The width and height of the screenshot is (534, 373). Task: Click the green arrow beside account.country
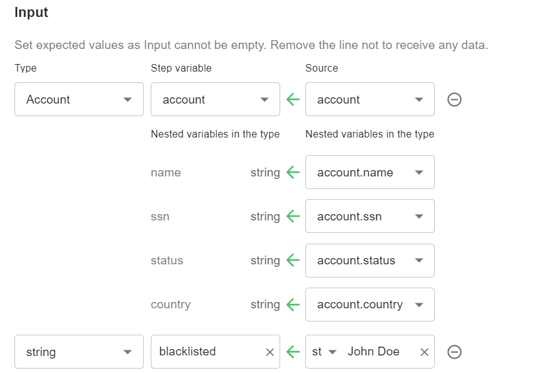pyautogui.click(x=293, y=305)
